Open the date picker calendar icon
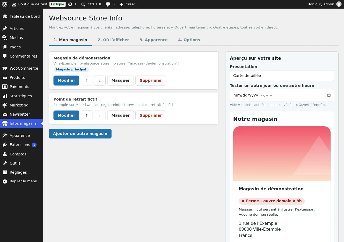The image size is (344, 242). pyautogui.click(x=329, y=95)
